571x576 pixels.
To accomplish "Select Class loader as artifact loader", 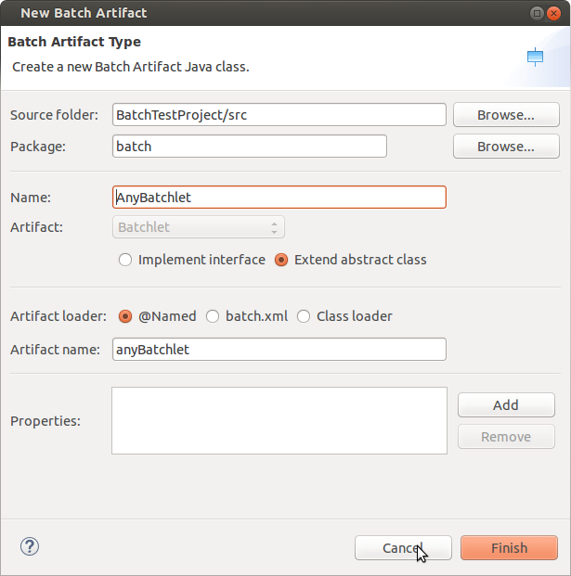I will click(304, 316).
